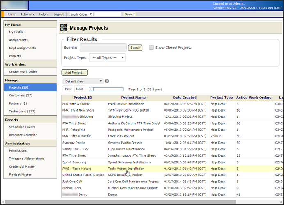Click Lucy Onsite Maintenance project

click(x=126, y=149)
